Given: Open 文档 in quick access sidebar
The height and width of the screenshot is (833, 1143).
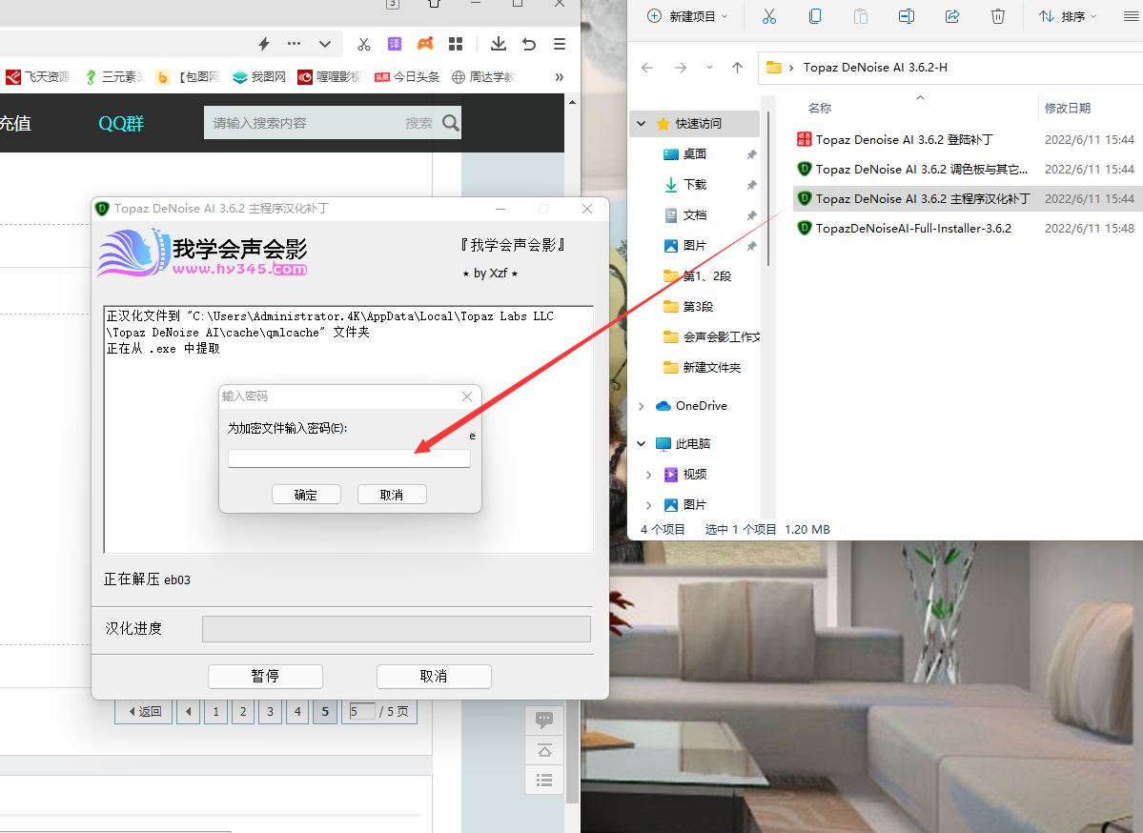Looking at the screenshot, I should pyautogui.click(x=695, y=215).
